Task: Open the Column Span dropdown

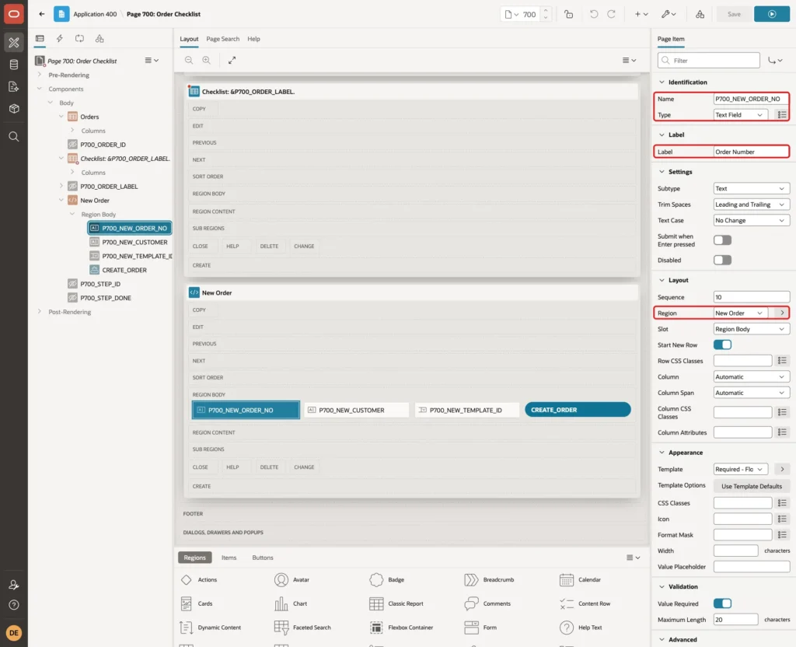Action: coord(752,393)
